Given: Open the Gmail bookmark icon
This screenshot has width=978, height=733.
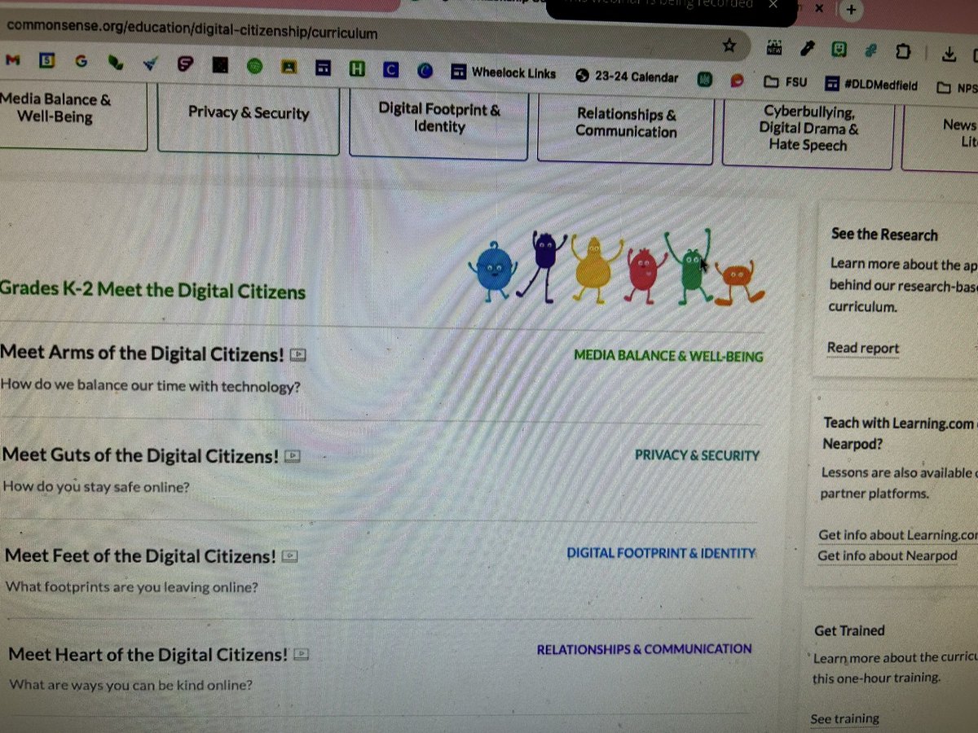Looking at the screenshot, I should [x=12, y=60].
